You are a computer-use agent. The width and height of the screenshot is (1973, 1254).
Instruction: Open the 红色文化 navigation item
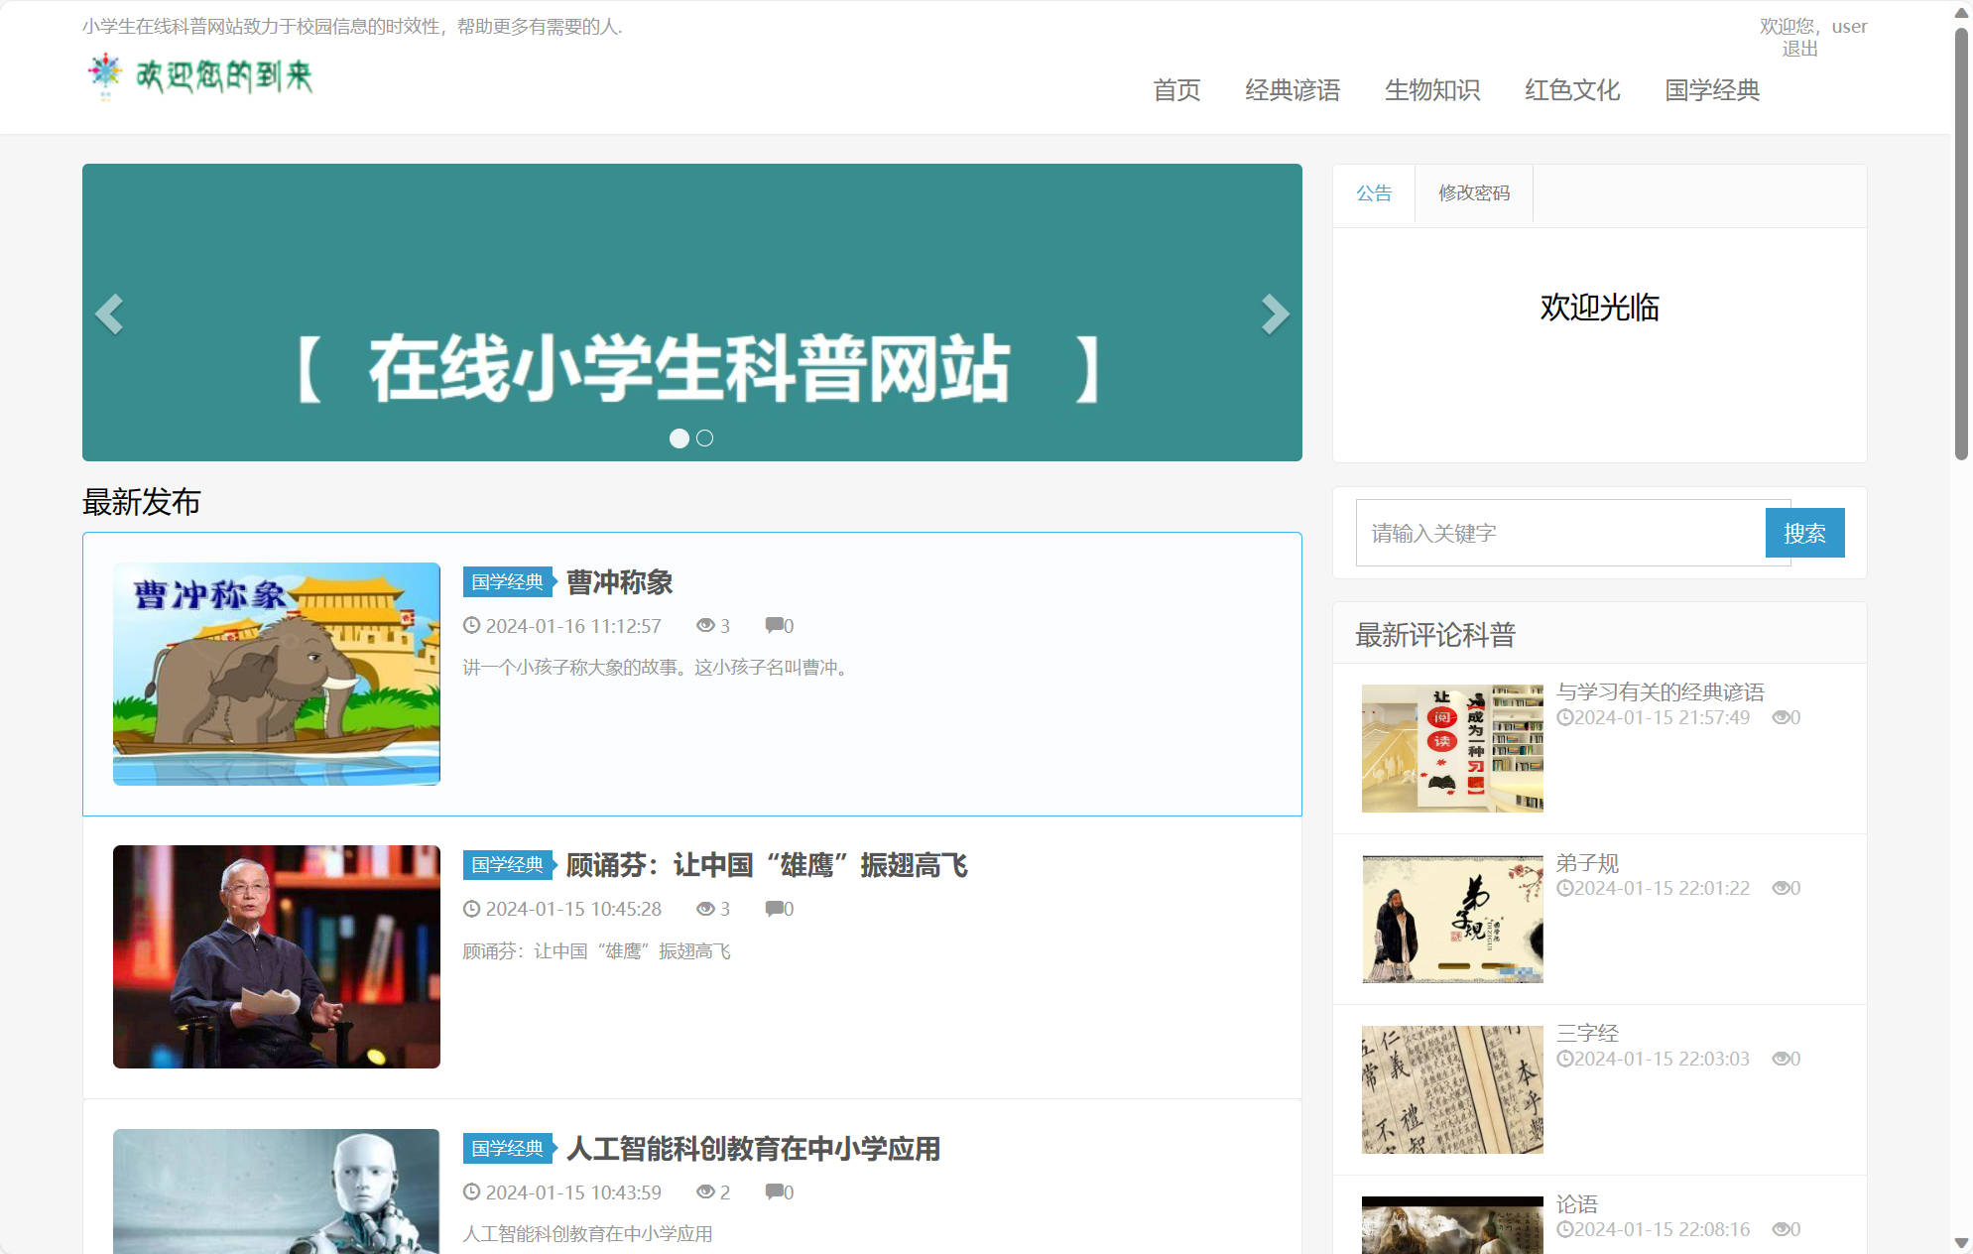coord(1572,90)
